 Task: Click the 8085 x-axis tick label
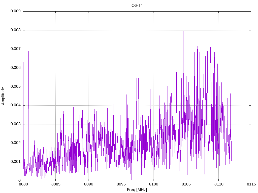point(56,184)
